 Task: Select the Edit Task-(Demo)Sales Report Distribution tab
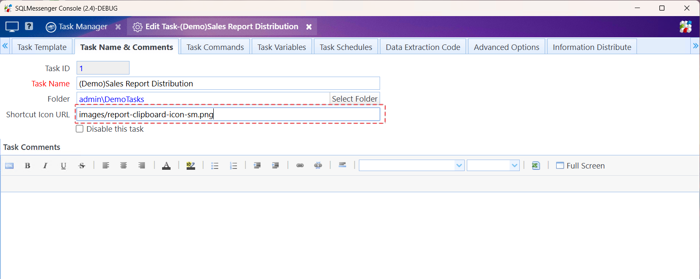point(222,27)
